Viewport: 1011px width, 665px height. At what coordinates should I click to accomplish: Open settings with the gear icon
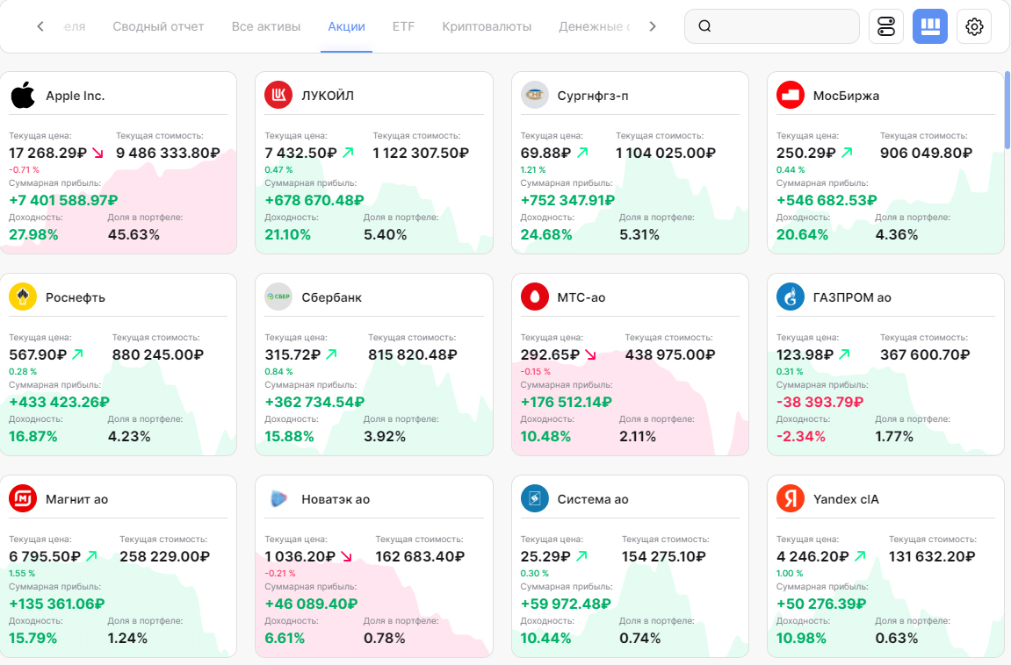[973, 26]
